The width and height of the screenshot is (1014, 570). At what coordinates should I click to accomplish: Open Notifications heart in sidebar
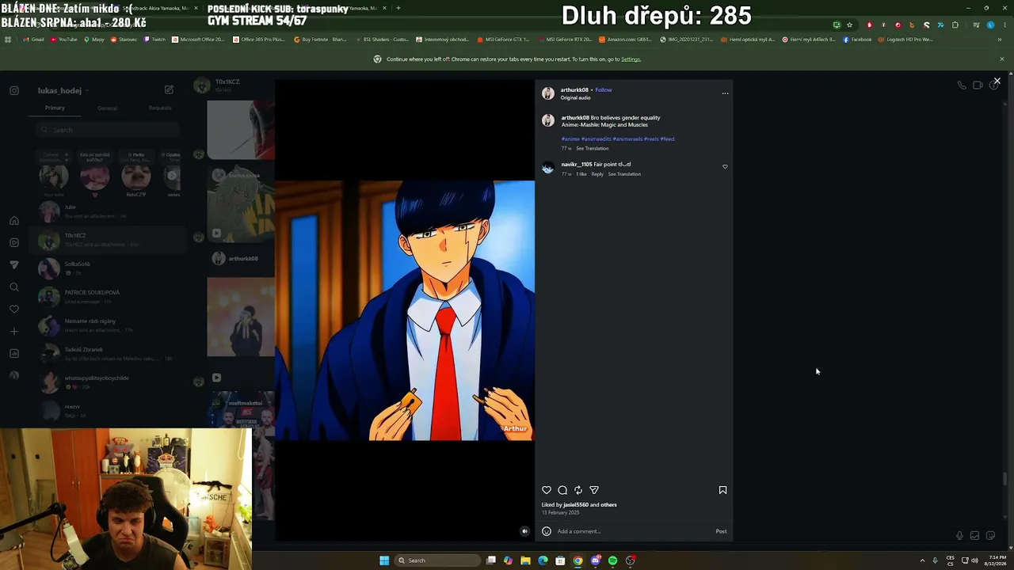click(x=14, y=310)
